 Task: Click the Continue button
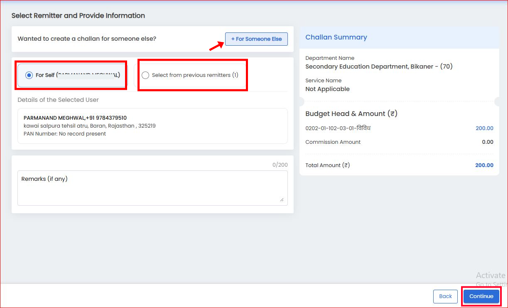(481, 296)
